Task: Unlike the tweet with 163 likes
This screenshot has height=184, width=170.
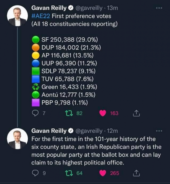Action: (103, 113)
